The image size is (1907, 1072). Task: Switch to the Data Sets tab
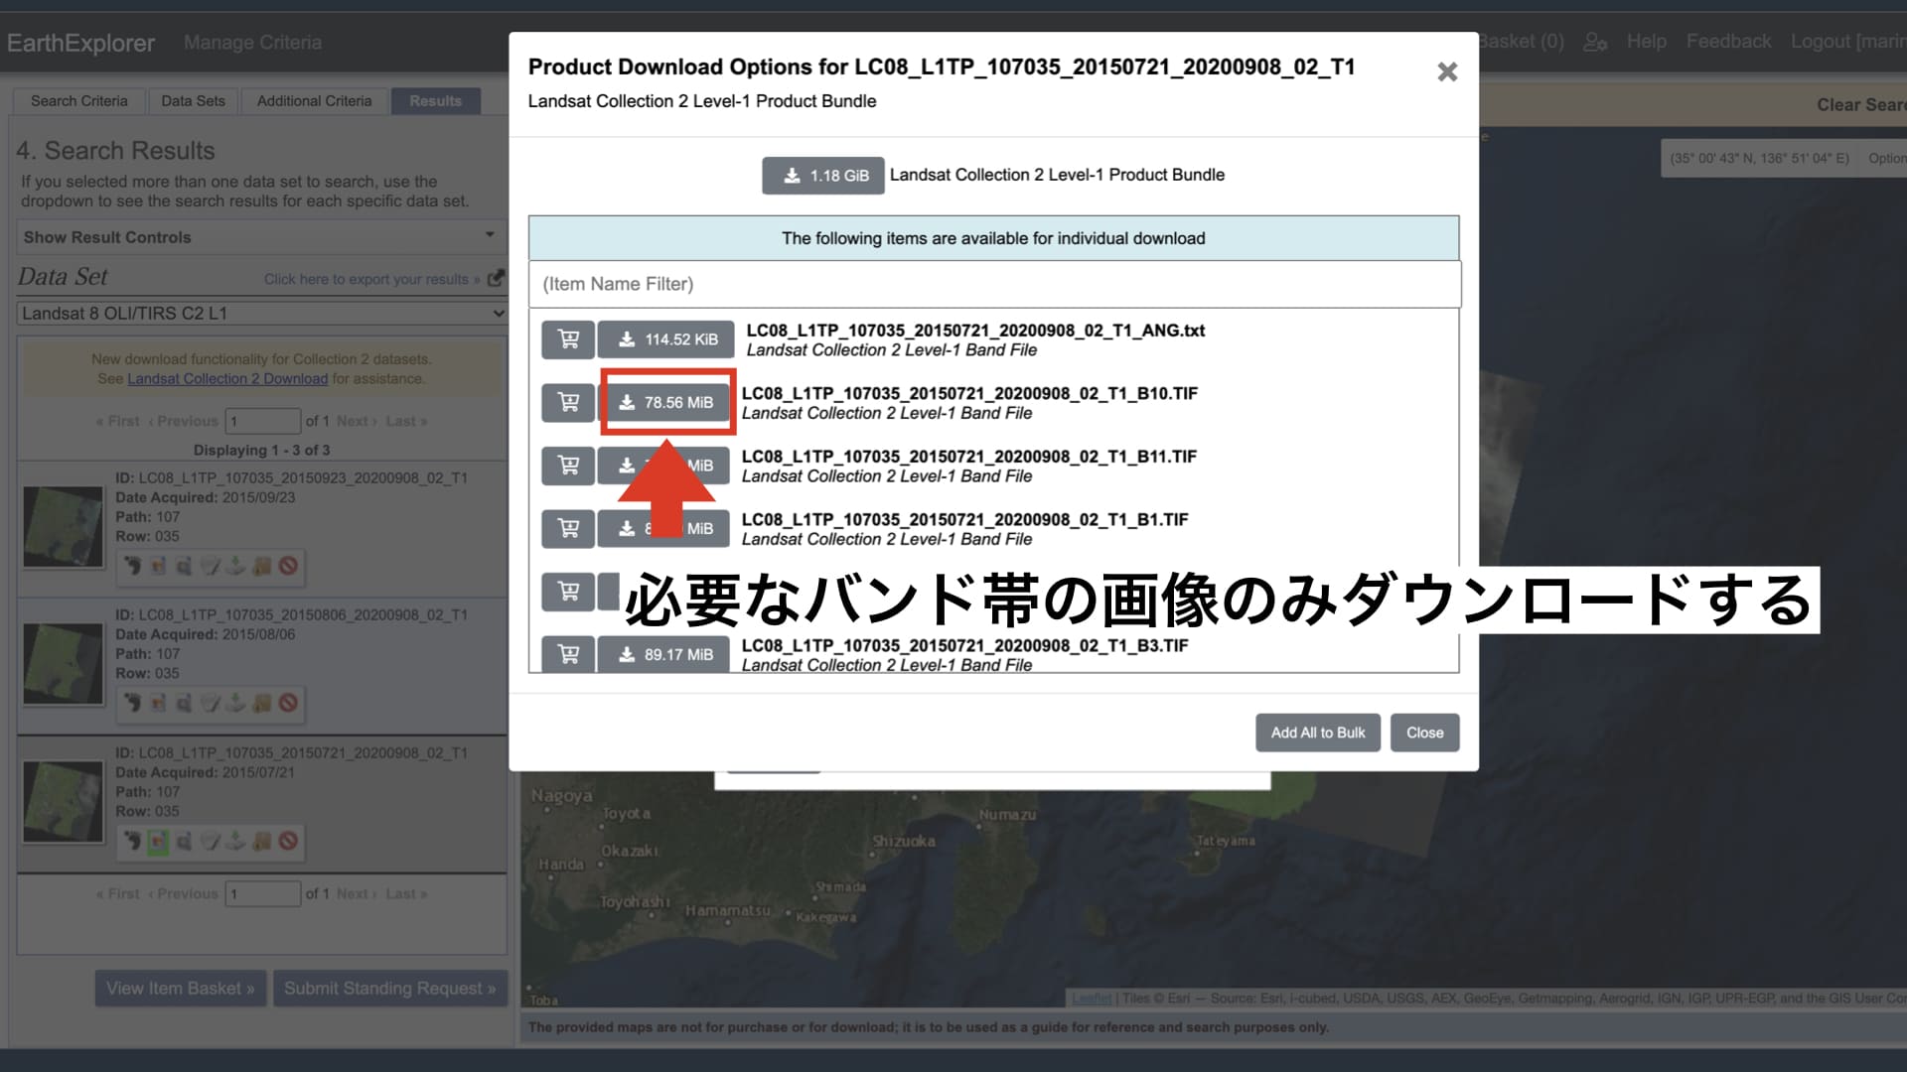pyautogui.click(x=193, y=101)
